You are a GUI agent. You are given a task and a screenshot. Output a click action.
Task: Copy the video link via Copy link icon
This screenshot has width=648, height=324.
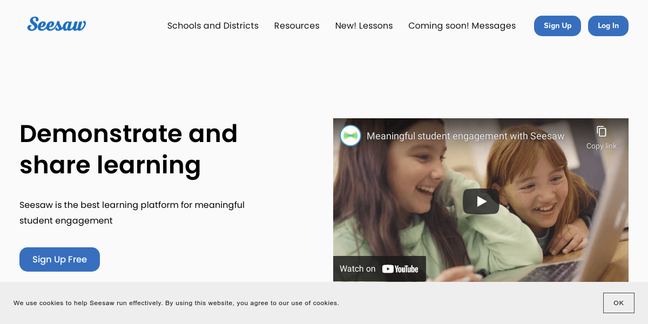pos(602,137)
